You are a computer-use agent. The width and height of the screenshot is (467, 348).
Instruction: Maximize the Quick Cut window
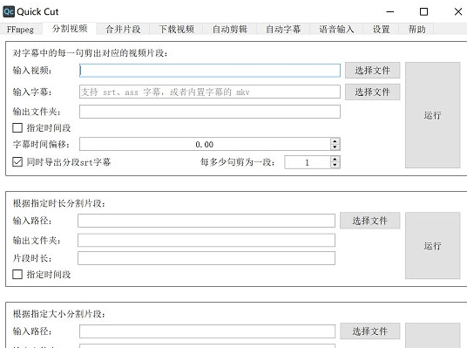[423, 11]
